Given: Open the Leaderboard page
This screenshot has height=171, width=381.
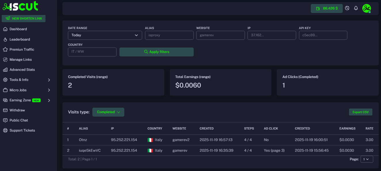Looking at the screenshot, I should (20, 39).
